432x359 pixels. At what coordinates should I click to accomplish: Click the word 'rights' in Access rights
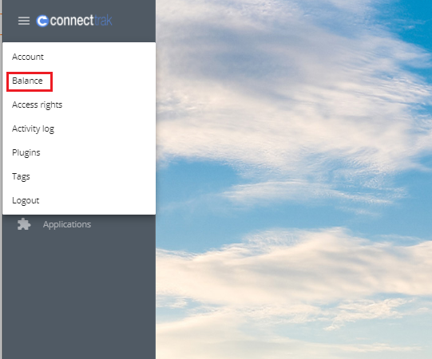51,105
